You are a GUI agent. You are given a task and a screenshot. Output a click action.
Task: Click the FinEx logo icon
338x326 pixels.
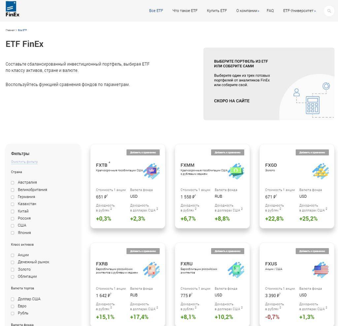(x=13, y=9)
